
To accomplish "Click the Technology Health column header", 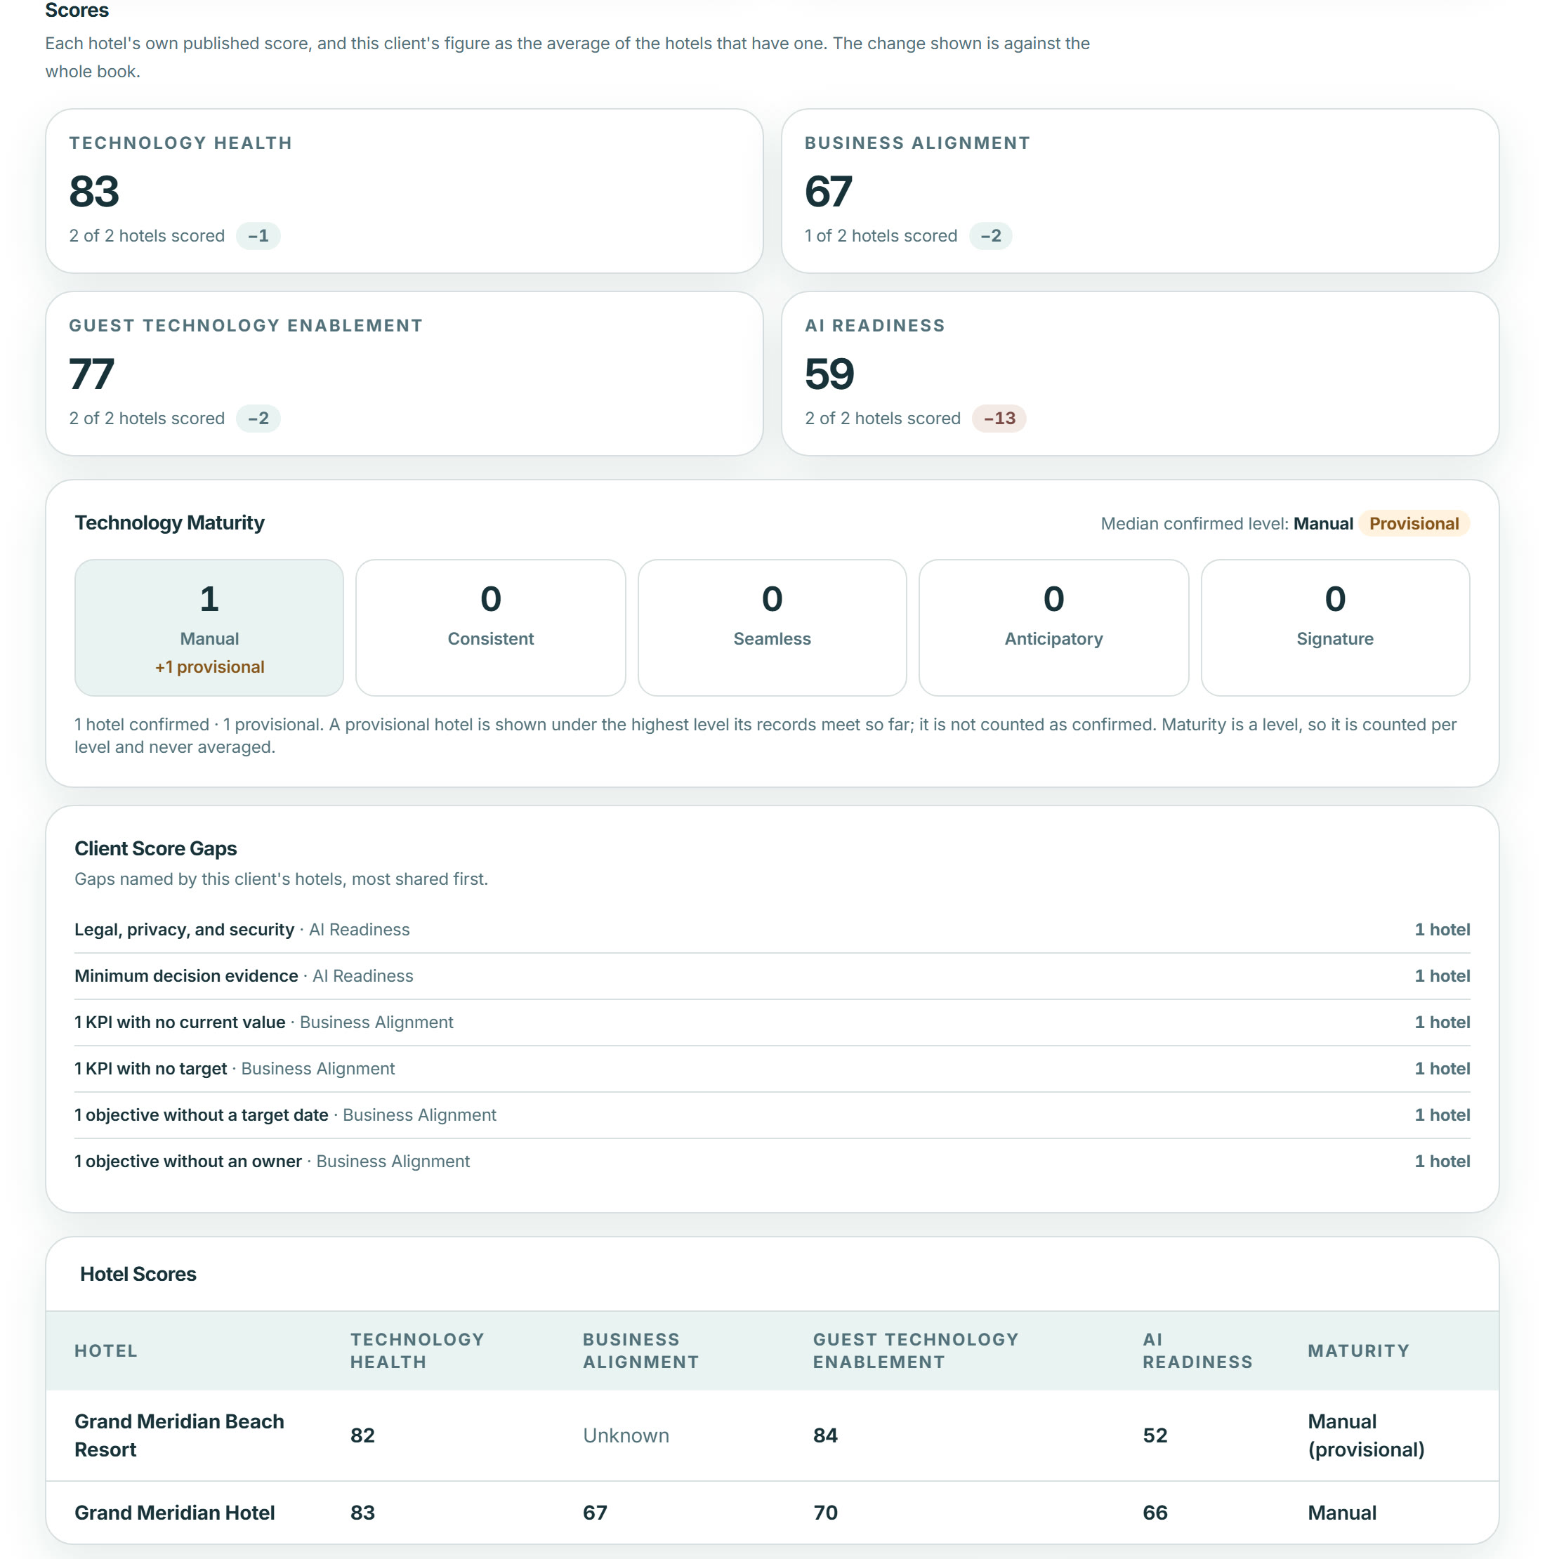I will [417, 1351].
